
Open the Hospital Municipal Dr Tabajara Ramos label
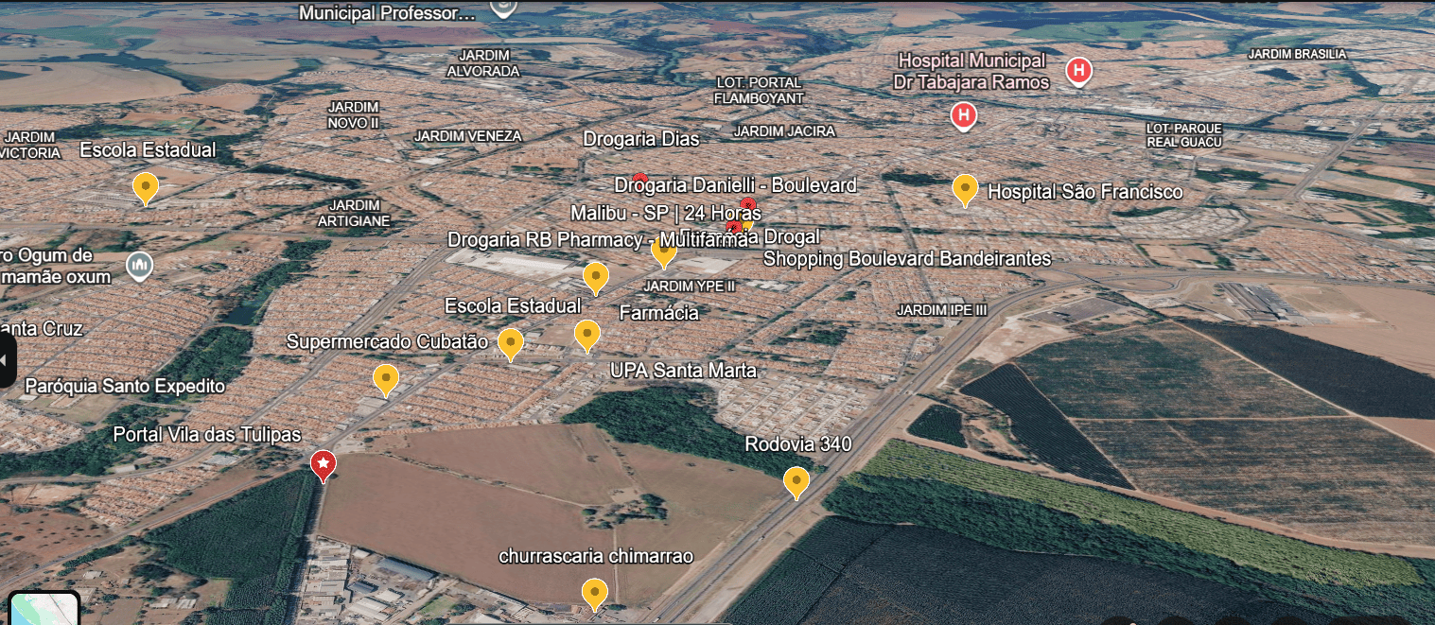(x=971, y=71)
